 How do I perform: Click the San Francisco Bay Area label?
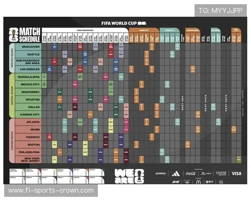pos(28,62)
